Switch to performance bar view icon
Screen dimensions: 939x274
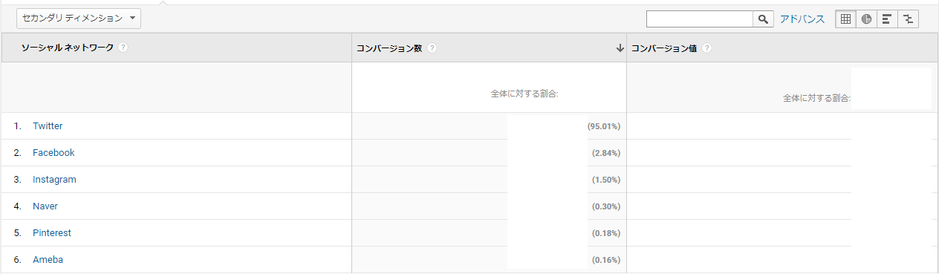887,19
